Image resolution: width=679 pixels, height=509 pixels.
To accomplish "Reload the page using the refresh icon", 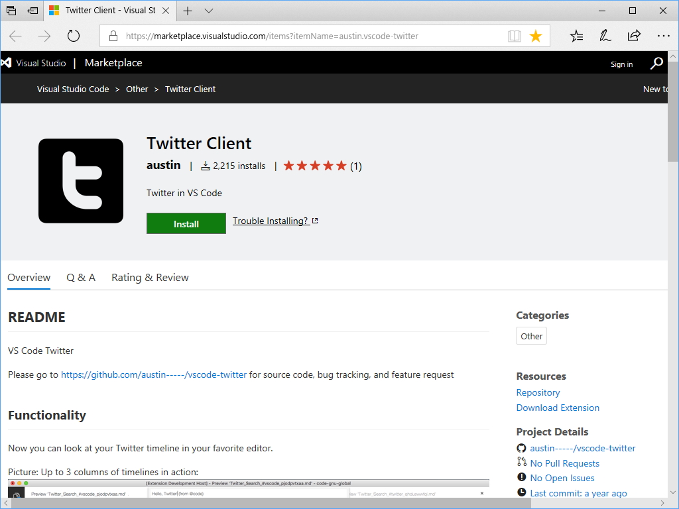I will 73,36.
